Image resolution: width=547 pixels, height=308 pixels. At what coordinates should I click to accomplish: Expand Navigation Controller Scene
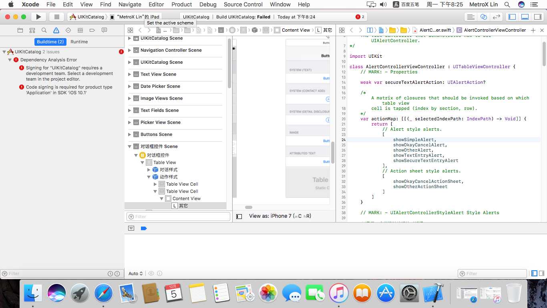click(129, 50)
